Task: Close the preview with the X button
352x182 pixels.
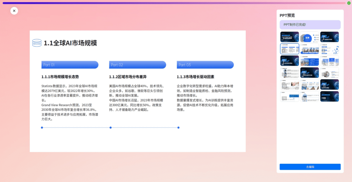Action: 14,11
